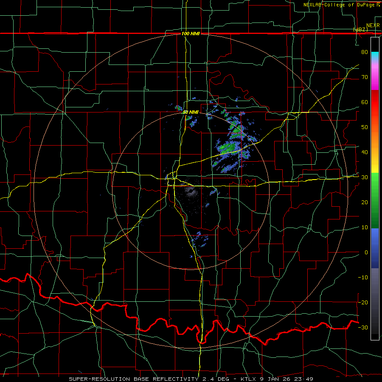382x382 pixels.
Task: Click the -10 value on dBZ scale
Action: click(x=363, y=278)
